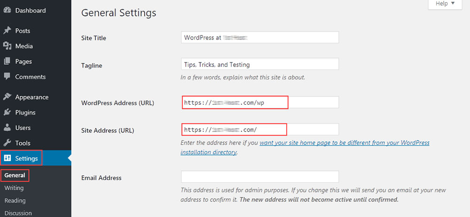Click the WordPress Address URL field

[260, 102]
